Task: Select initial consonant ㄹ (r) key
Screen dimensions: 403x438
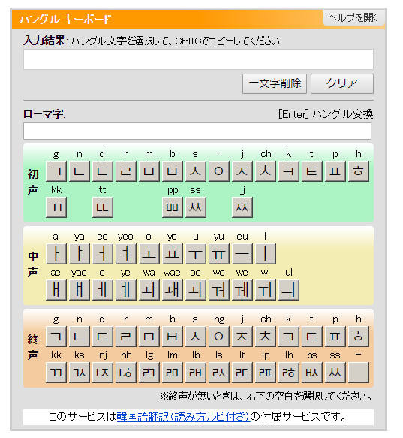Action: coord(126,171)
